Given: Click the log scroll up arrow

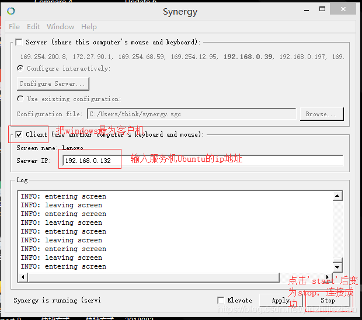Looking at the screenshot, I should [337, 196].
